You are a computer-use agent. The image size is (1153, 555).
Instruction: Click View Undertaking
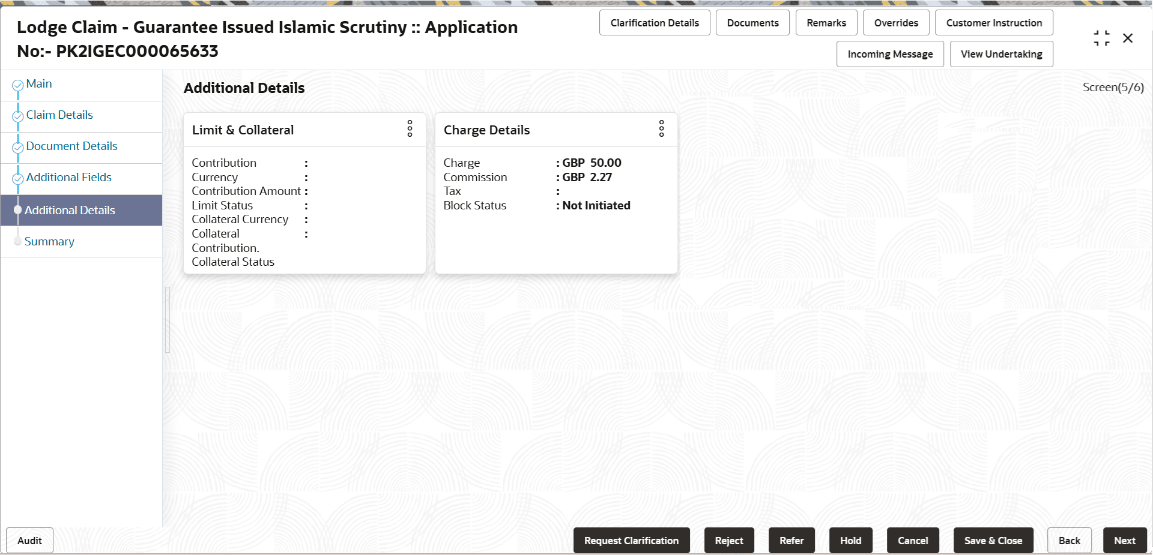tap(1001, 53)
